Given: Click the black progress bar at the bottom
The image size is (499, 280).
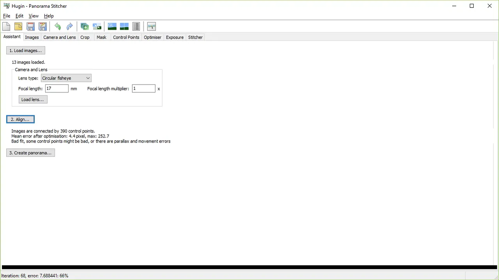Looking at the screenshot, I should 249,268.
